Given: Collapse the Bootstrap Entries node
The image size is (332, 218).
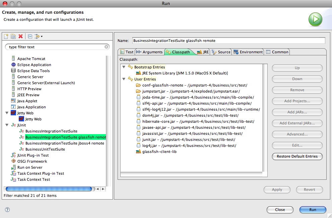Looking at the screenshot, I should pos(124,67).
